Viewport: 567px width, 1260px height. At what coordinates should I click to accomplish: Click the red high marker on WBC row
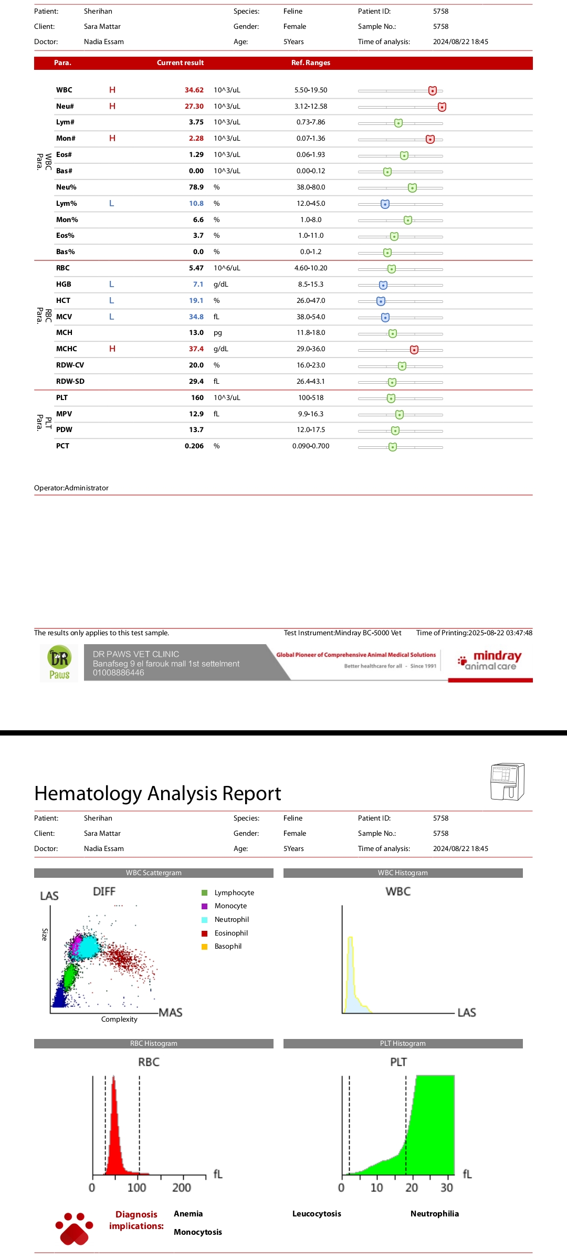pyautogui.click(x=433, y=91)
